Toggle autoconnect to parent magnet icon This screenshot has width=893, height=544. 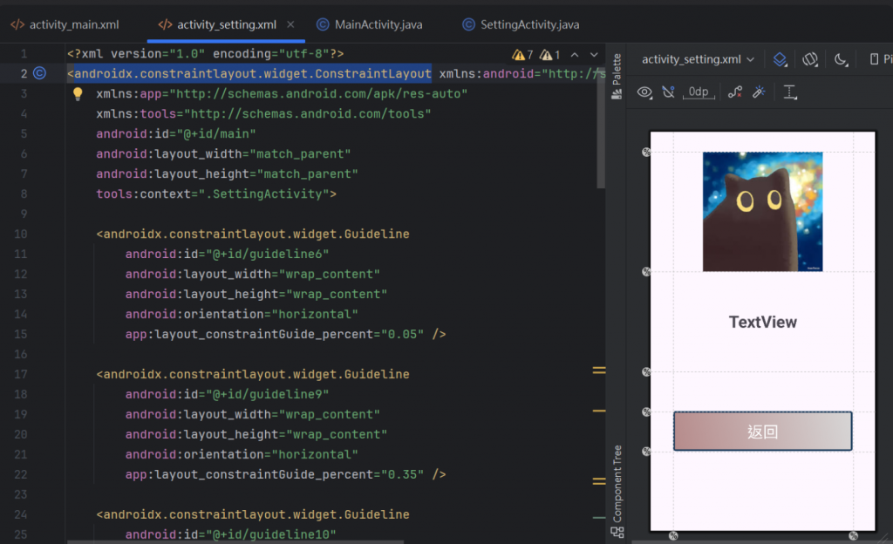(x=669, y=92)
